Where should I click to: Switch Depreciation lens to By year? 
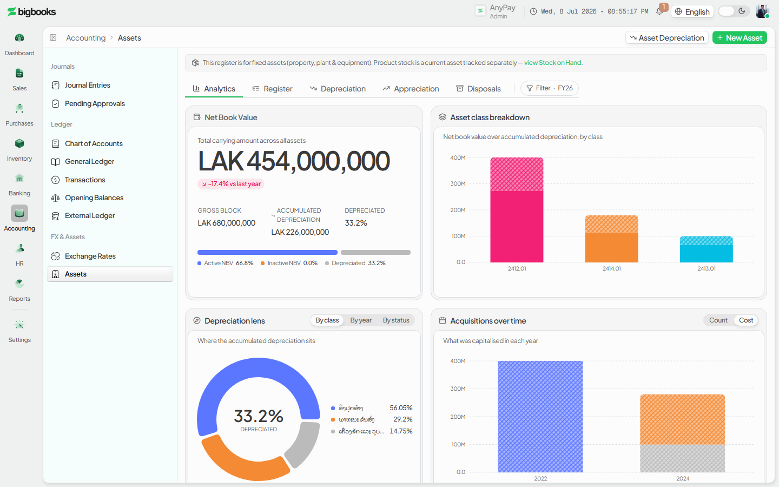click(x=361, y=320)
